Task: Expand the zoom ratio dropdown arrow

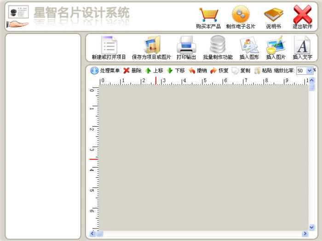Action: tap(310, 71)
